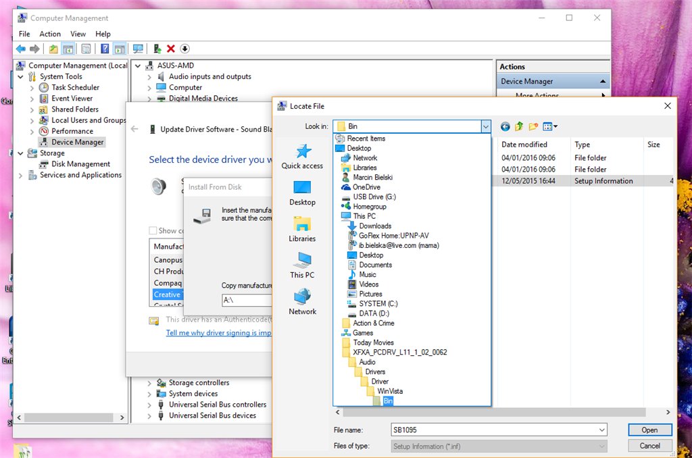Click the Up one level folder toolbar icon

(x=53, y=49)
